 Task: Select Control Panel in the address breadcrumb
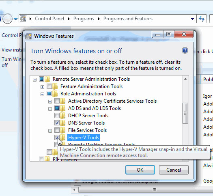(49, 19)
